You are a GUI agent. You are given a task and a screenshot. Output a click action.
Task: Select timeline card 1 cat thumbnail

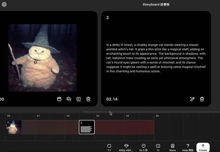pos(14,127)
